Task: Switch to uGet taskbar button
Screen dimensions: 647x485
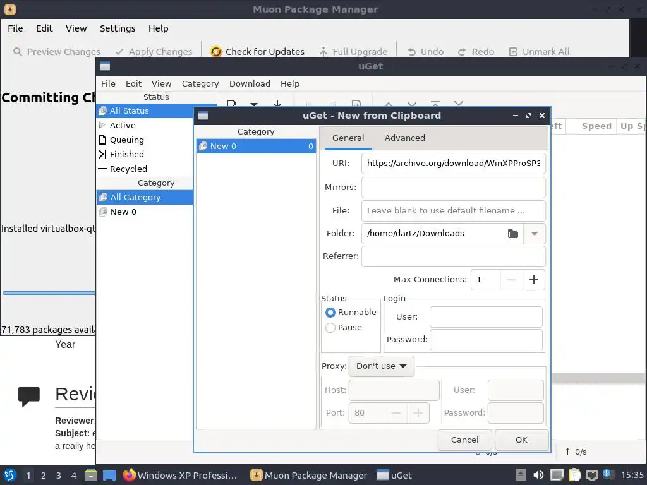Action: tap(394, 475)
